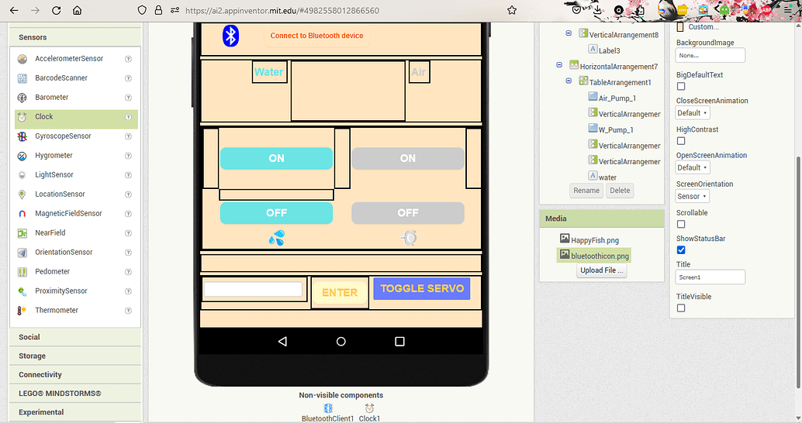Image resolution: width=802 pixels, height=423 pixels.
Task: Click the browser home button
Action: pyautogui.click(x=78, y=11)
